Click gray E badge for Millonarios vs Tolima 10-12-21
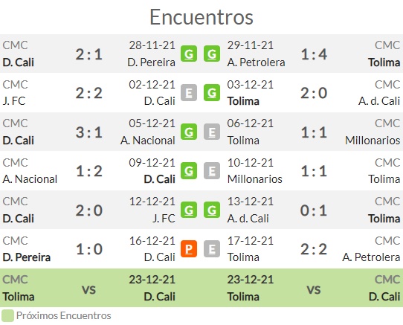 click(x=212, y=171)
